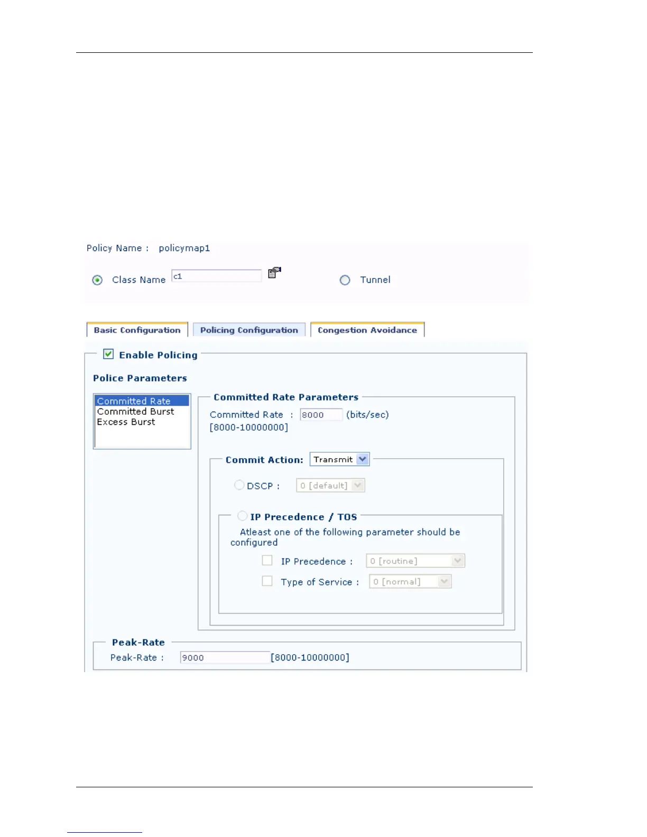647x837 pixels.
Task: Click the Class Name input field
Action: click(217, 276)
